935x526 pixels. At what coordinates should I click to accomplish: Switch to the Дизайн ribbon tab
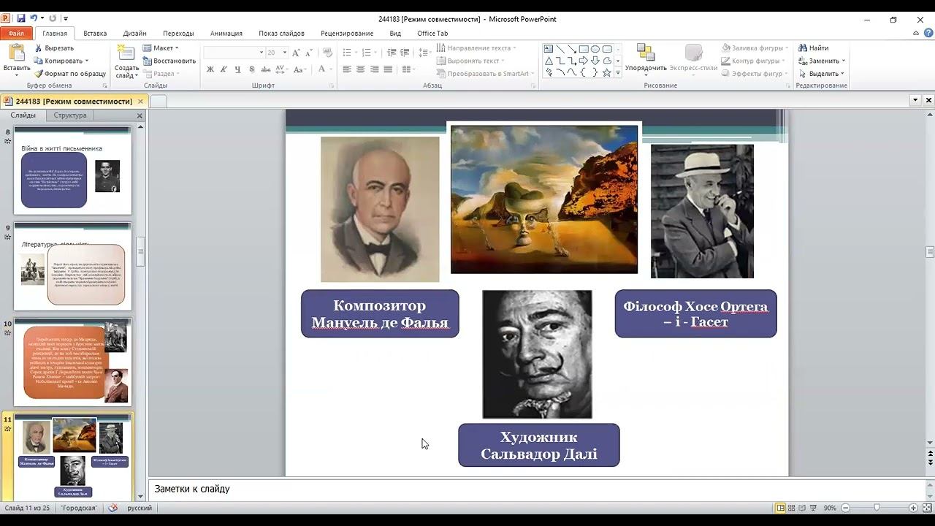point(134,34)
